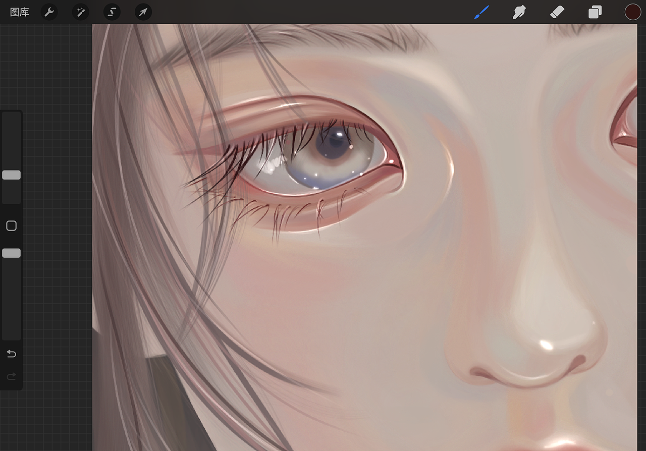The height and width of the screenshot is (451, 646).
Task: Tap the square Modify button on sidebar
Action: (x=11, y=226)
